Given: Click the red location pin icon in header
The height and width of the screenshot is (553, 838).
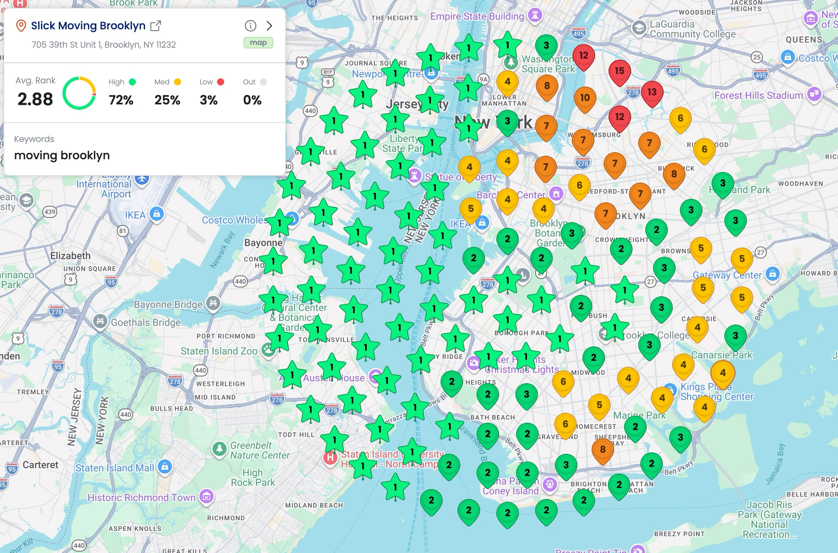Looking at the screenshot, I should [21, 26].
